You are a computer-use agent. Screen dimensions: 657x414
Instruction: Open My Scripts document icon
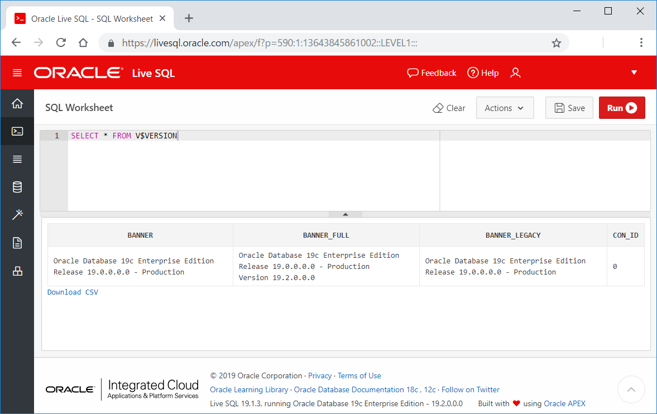point(17,243)
